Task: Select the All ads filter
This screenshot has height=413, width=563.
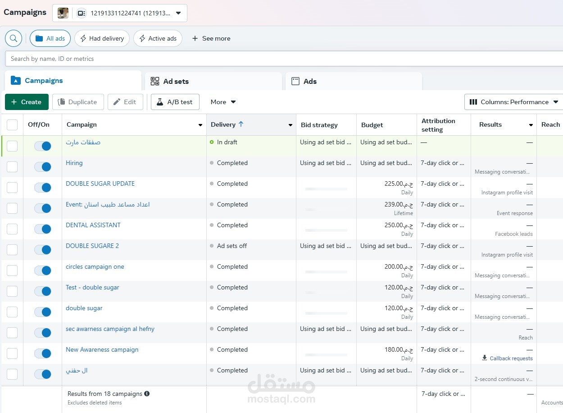Action: coord(50,38)
